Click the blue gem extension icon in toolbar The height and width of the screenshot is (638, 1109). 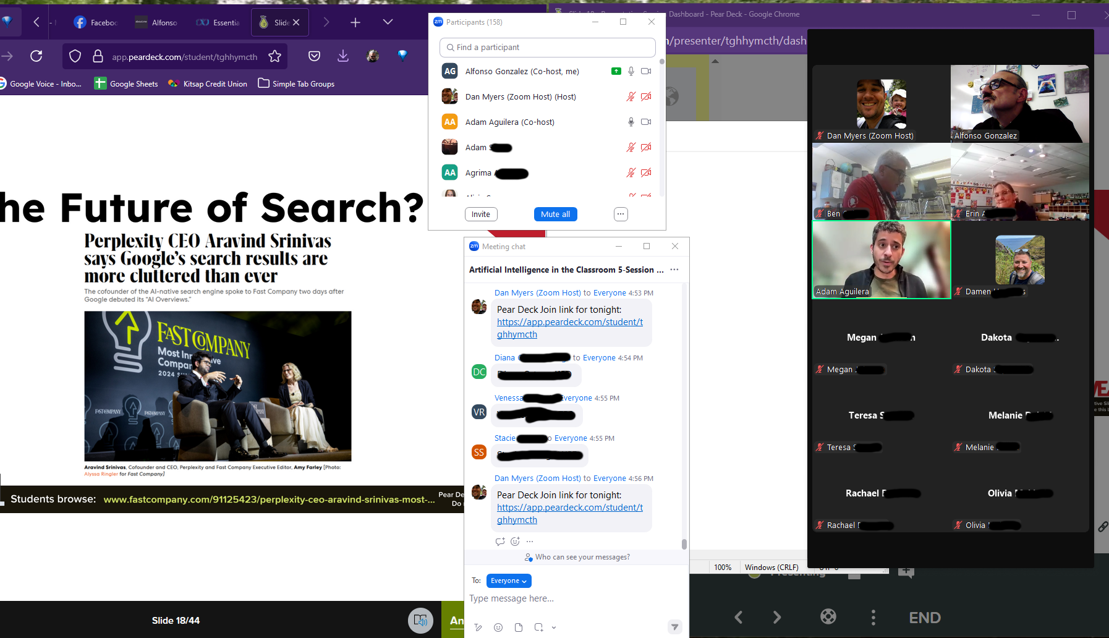click(402, 56)
